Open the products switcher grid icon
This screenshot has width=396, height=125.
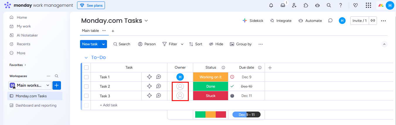tap(368, 5)
